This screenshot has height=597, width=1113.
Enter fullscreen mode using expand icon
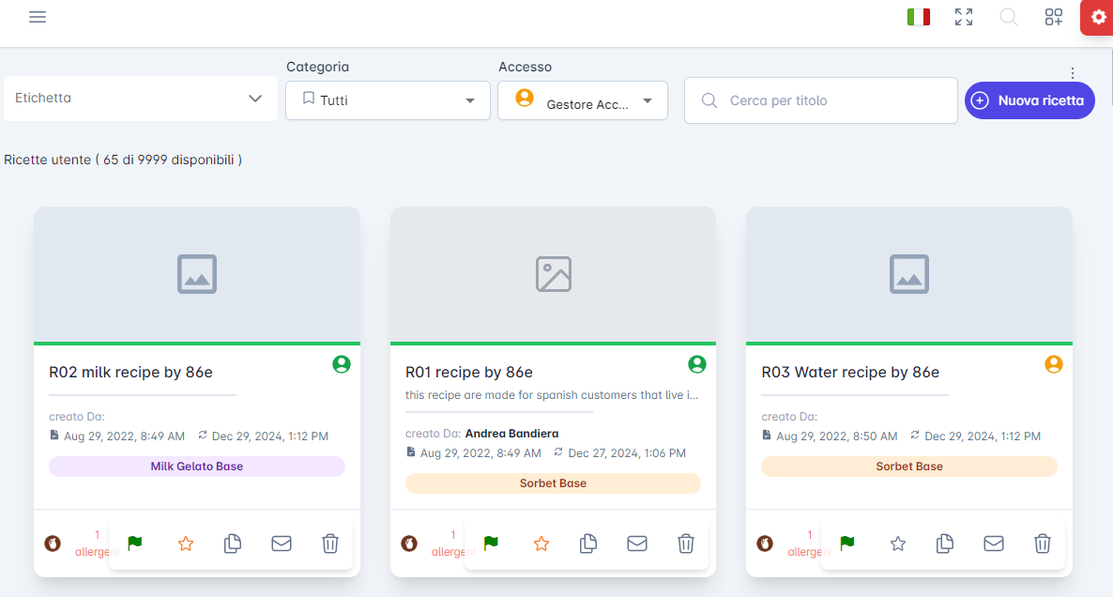pos(964,17)
